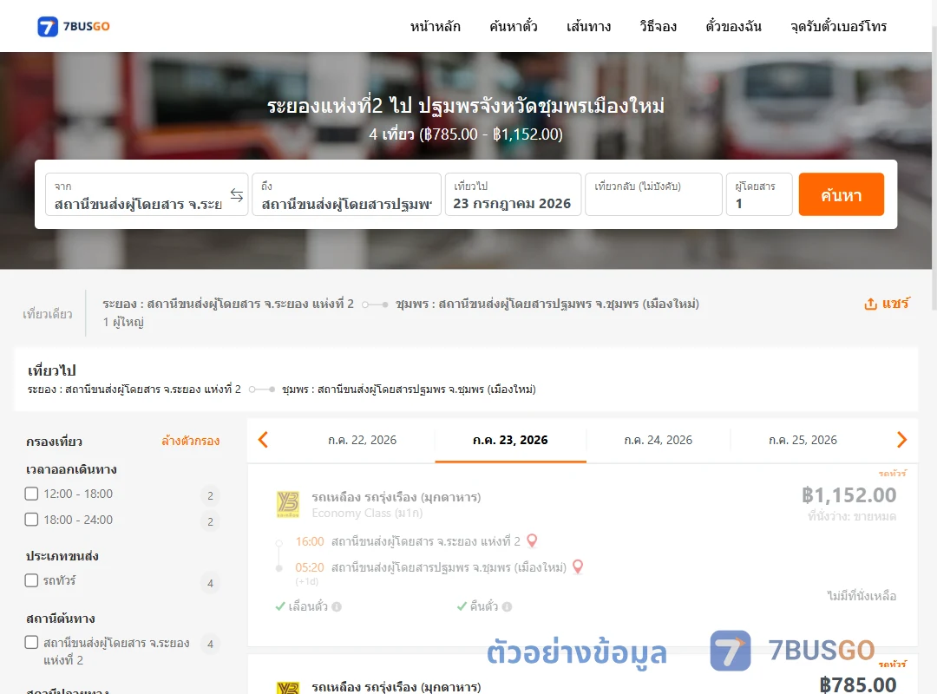Tick the Rayong station origin filter checkbox
Screen dimensions: 937x694
32,643
